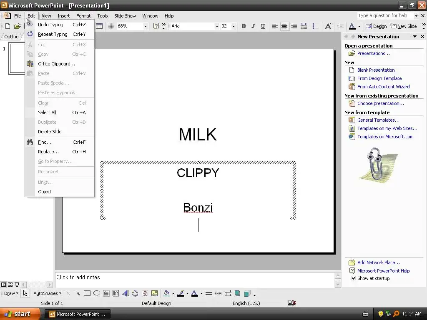Image resolution: width=427 pixels, height=320 pixels.
Task: Click the 3-D Style icon
Action: pos(247,293)
